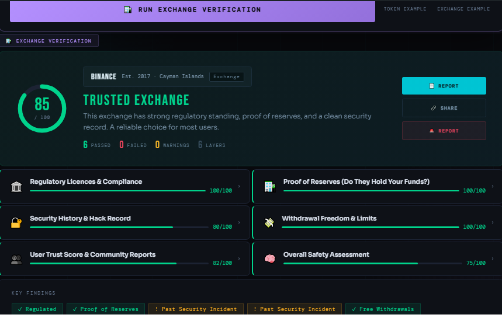The image size is (502, 318).
Task: Click the Share button
Action: [x=444, y=108]
